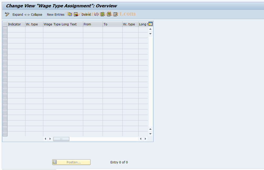Select Wage Type Long Text column header

tap(63, 24)
